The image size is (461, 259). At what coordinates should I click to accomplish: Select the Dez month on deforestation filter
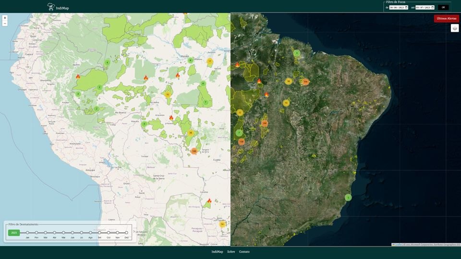tap(127, 233)
